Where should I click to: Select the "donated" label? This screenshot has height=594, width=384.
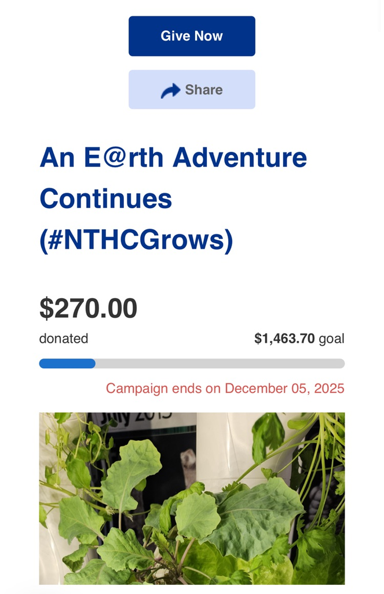tap(64, 339)
